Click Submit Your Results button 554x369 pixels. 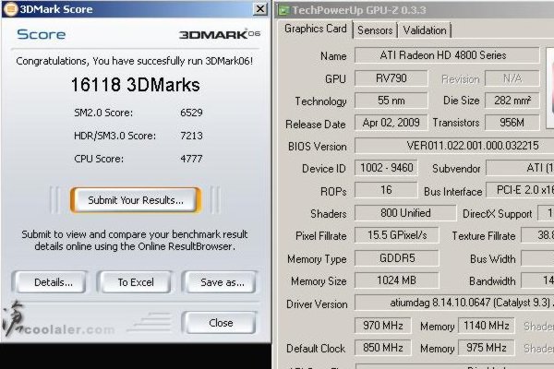point(136,200)
